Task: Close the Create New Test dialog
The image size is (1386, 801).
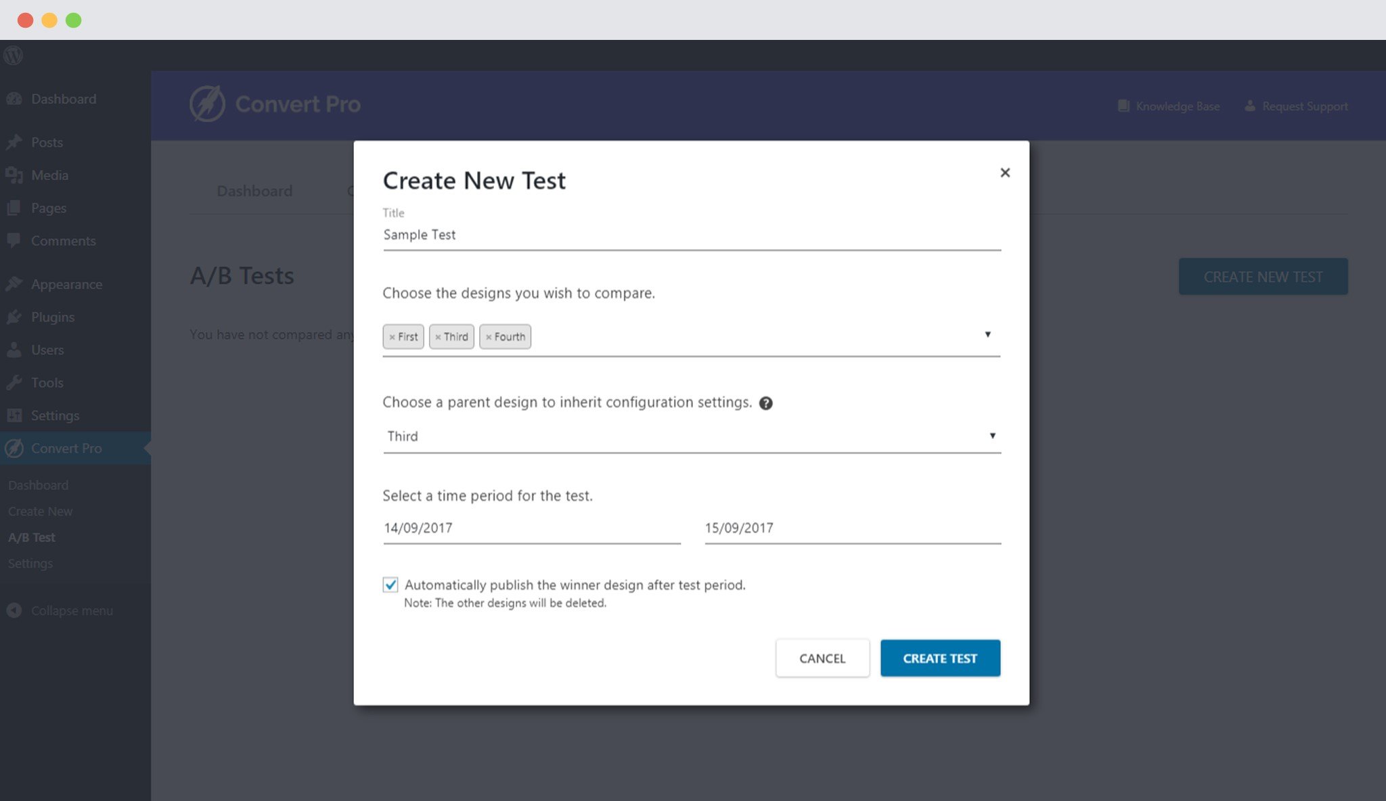Action: 1005,173
